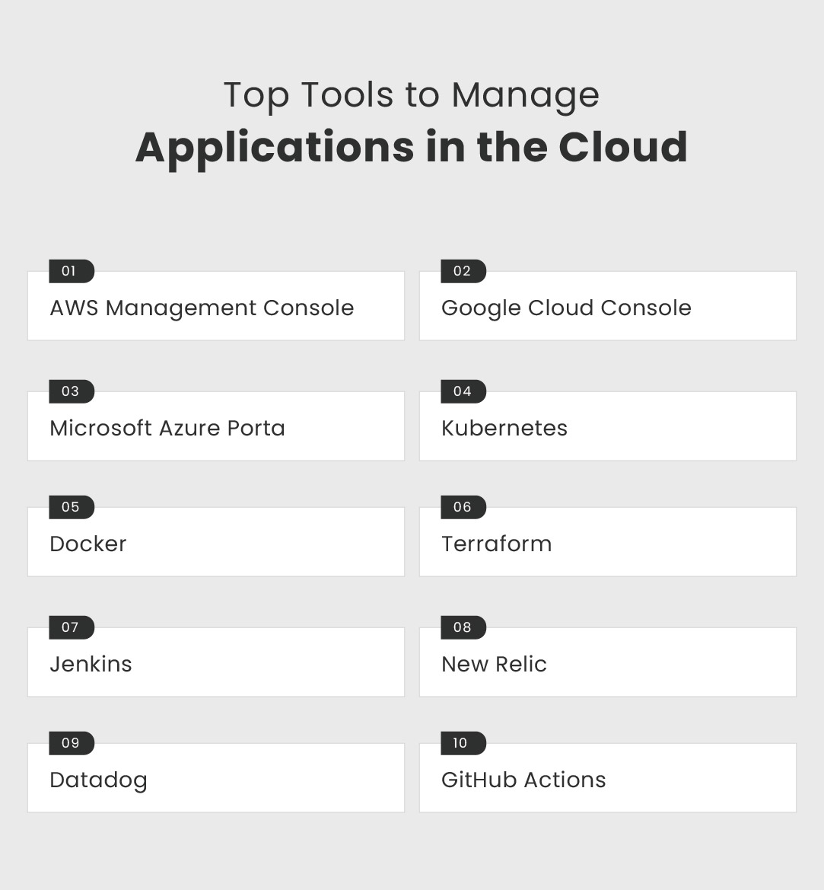The height and width of the screenshot is (890, 824).
Task: Select the Docker card text
Action: coord(88,544)
